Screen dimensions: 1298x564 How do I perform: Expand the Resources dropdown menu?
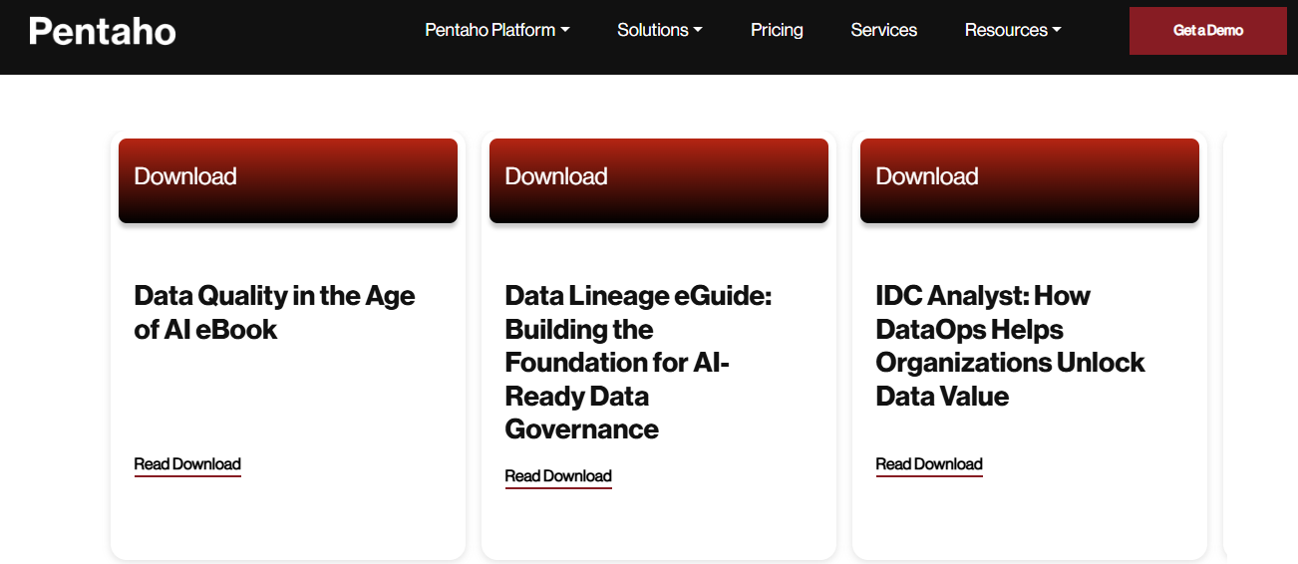pyautogui.click(x=1013, y=30)
